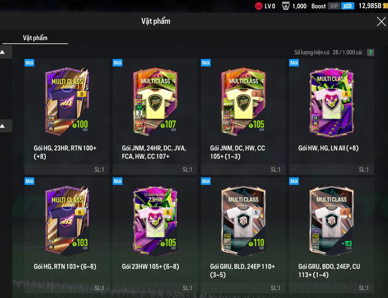Close the Vật phẩm window with X

pos(381,21)
